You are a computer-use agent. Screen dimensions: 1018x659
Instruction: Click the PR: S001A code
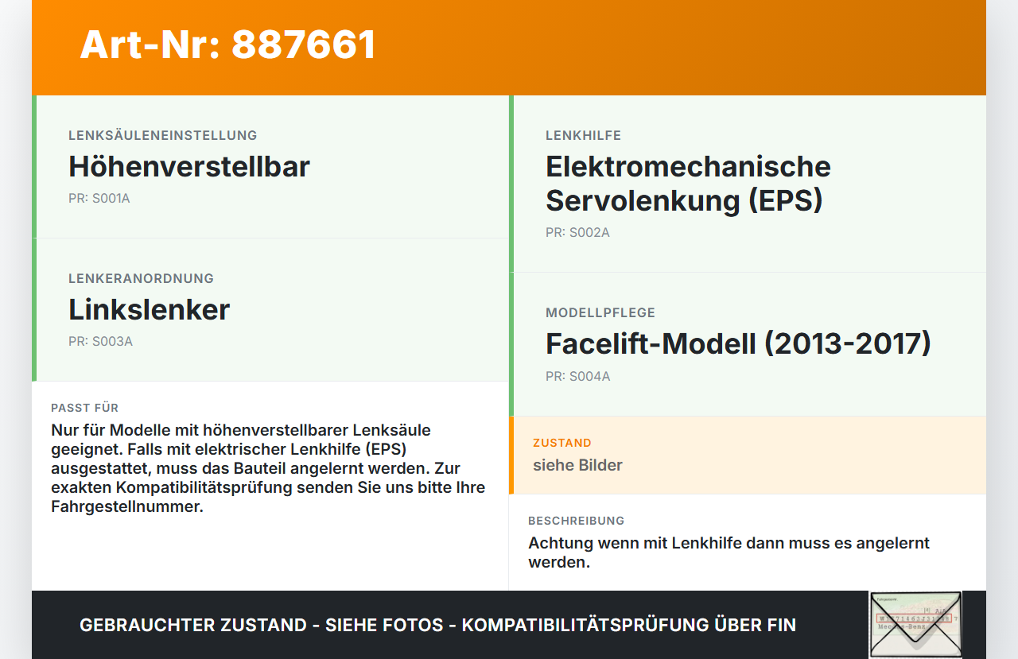click(99, 199)
